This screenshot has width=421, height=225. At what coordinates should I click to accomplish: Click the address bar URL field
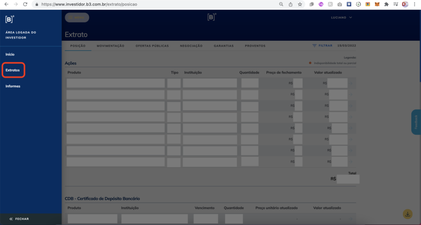point(156,4)
